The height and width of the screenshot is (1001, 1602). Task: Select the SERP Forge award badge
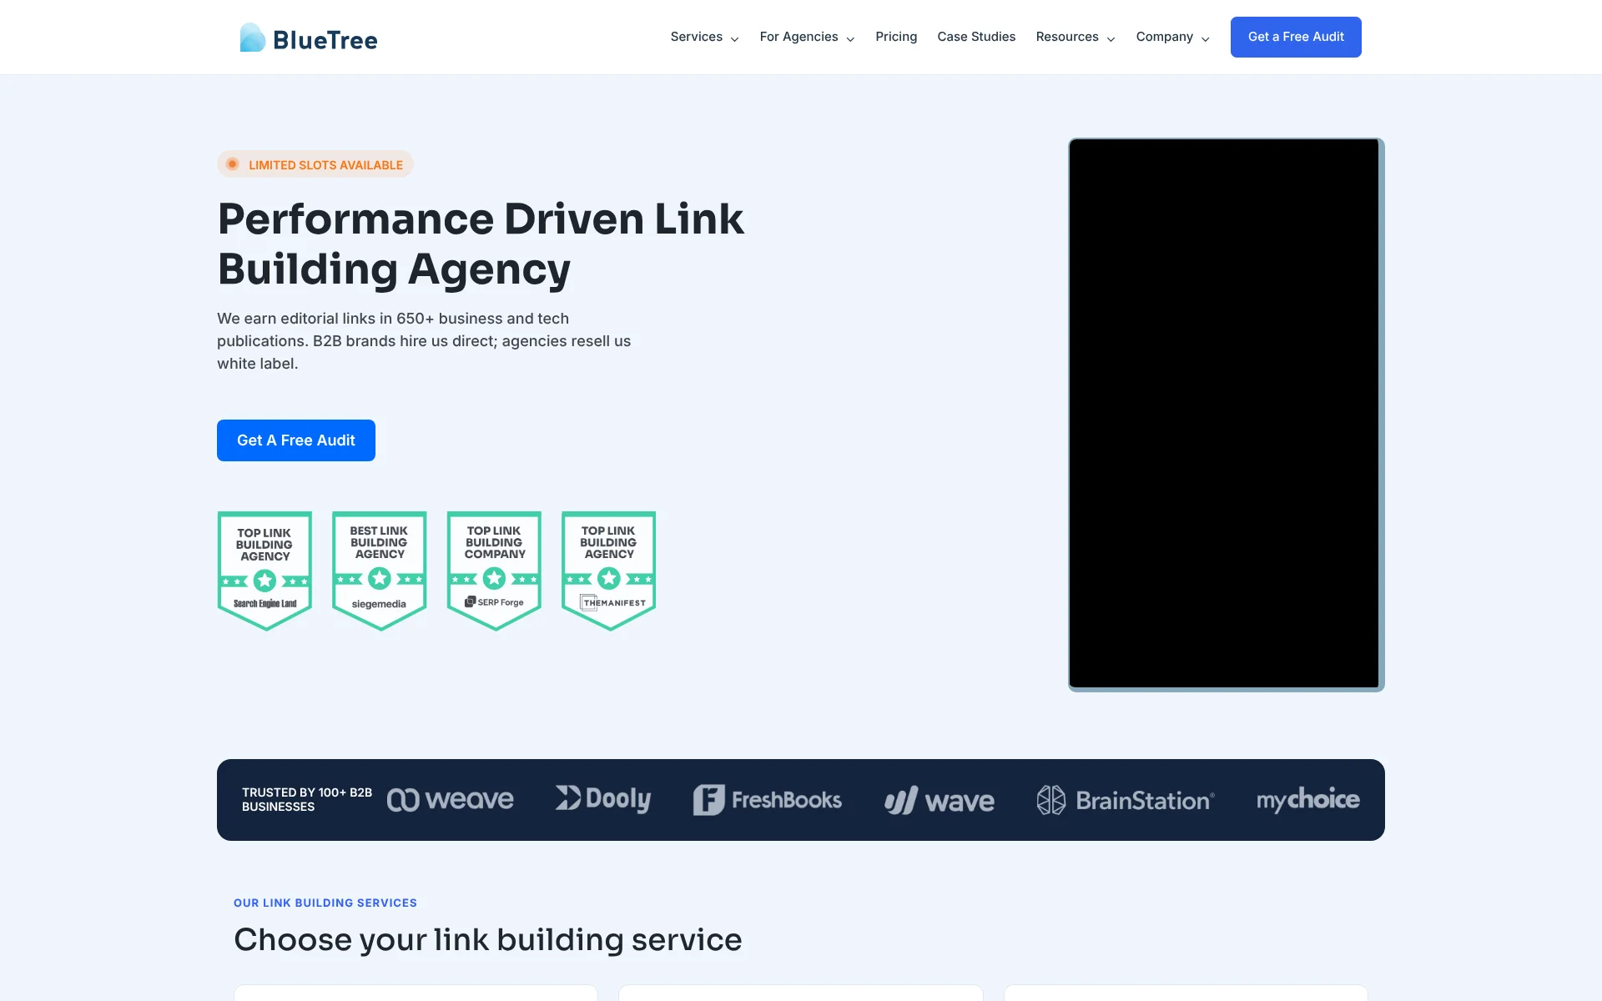tap(494, 571)
